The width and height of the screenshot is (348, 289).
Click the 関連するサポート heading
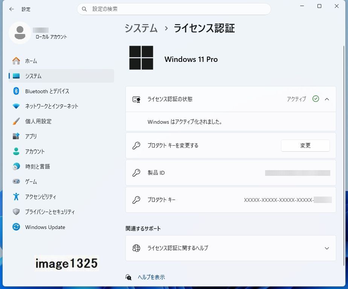(x=143, y=229)
